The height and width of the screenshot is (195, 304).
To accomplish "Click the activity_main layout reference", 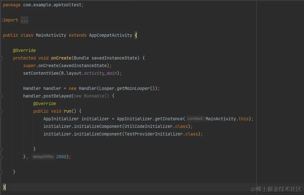I will point(100,73).
